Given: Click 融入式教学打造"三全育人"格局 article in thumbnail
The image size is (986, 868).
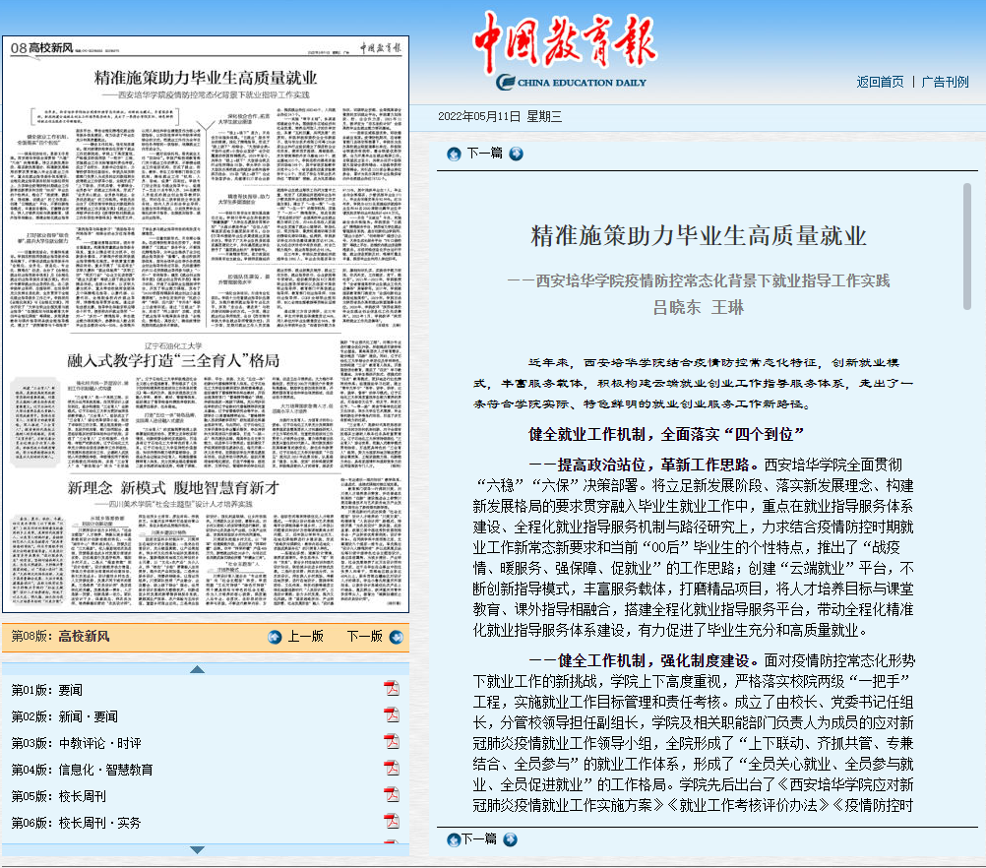Looking at the screenshot, I should (173, 360).
